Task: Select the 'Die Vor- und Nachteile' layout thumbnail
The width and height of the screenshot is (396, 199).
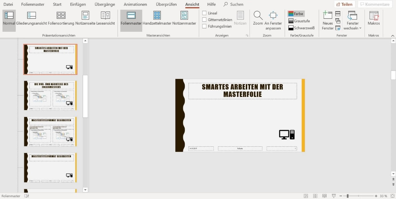Action: pyautogui.click(x=50, y=95)
